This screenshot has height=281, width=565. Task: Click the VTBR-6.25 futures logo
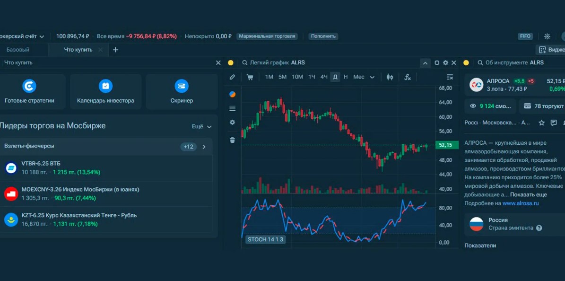pos(11,168)
